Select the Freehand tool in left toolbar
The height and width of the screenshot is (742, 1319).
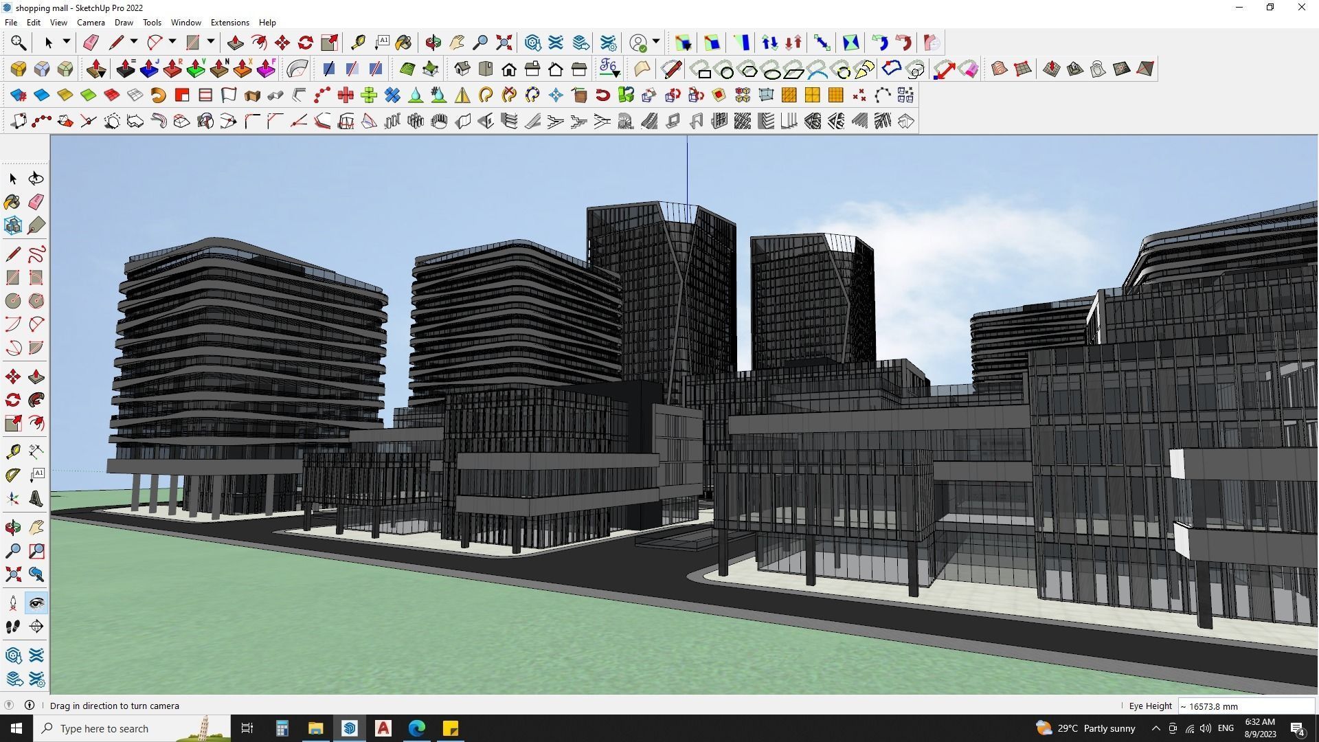point(36,255)
